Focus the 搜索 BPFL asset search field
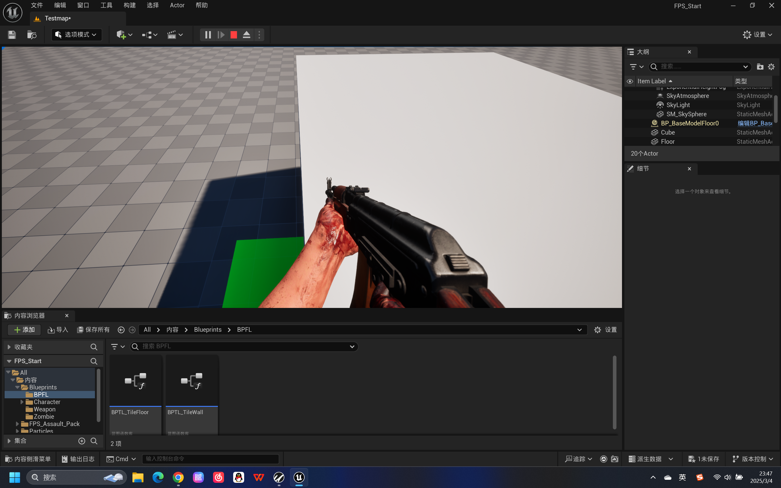The width and height of the screenshot is (781, 488). [244, 346]
